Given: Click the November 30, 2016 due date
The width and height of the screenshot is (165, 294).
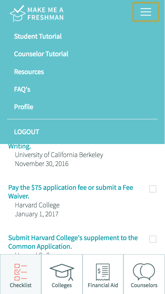Looking at the screenshot, I should [x=42, y=164].
